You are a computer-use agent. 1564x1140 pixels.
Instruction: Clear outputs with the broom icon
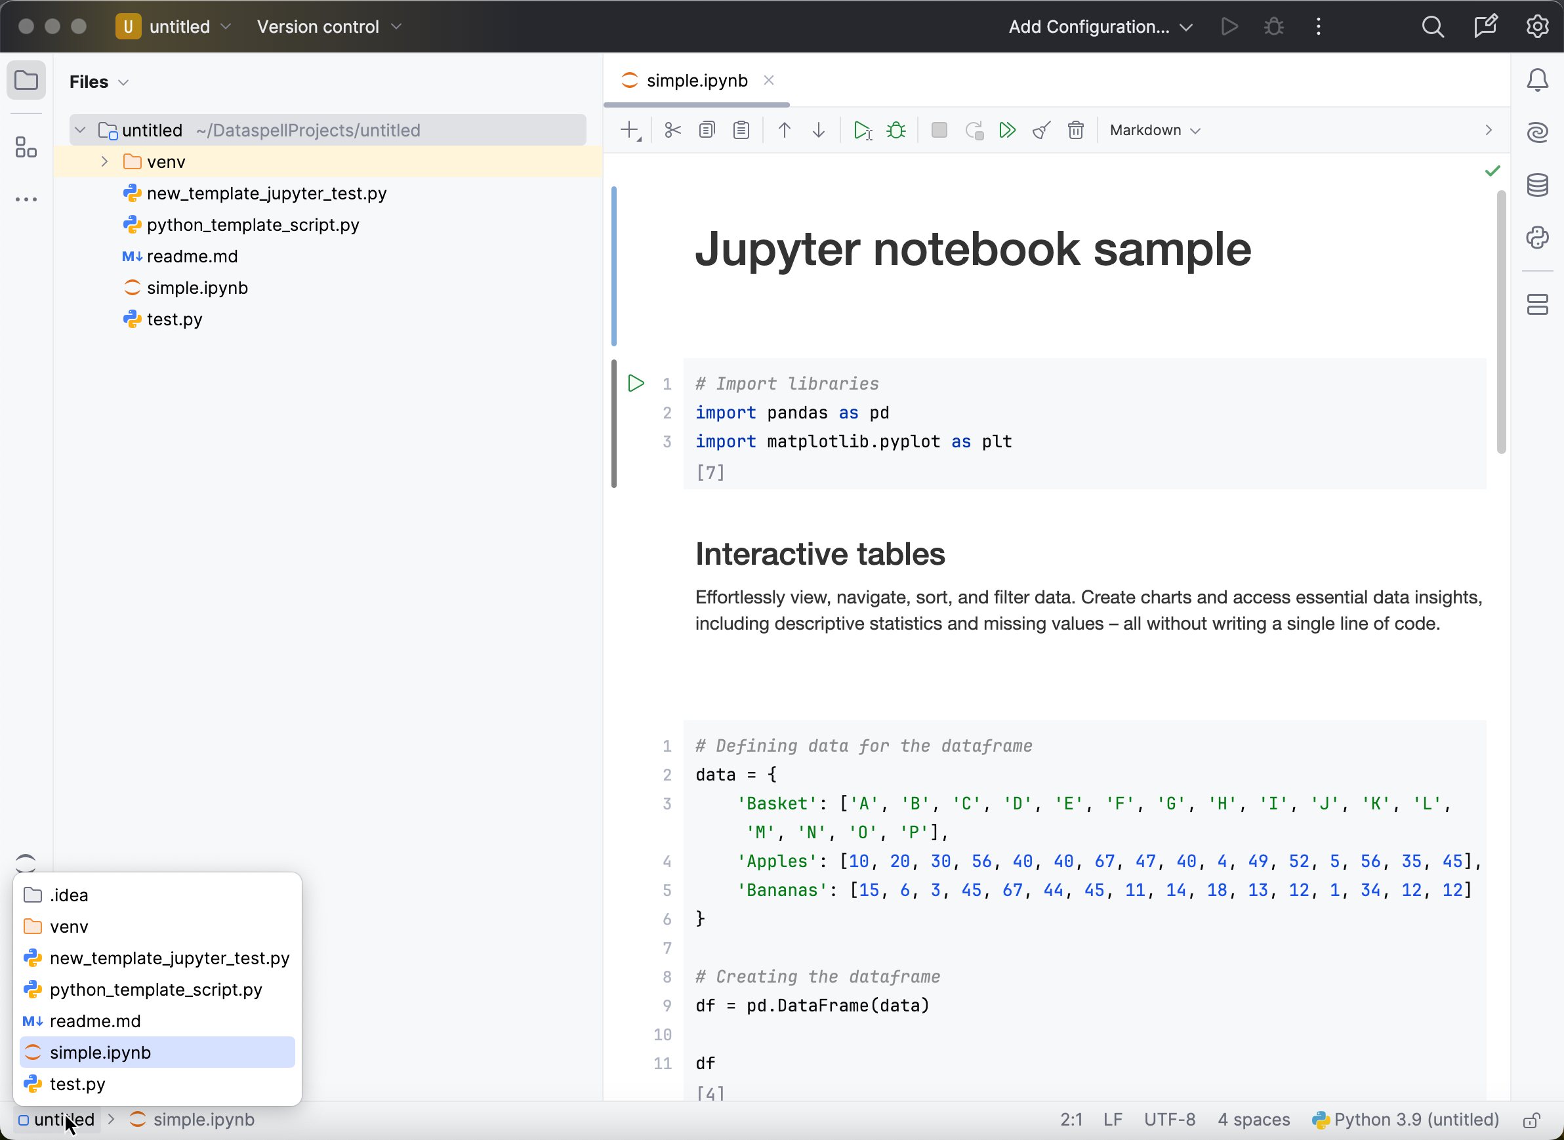[x=1041, y=131]
